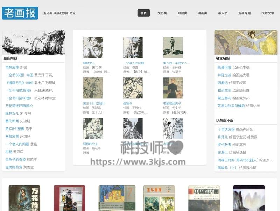Click the 万花筒 magazine cover
The width and height of the screenshot is (280, 211).
[x=24, y=198]
